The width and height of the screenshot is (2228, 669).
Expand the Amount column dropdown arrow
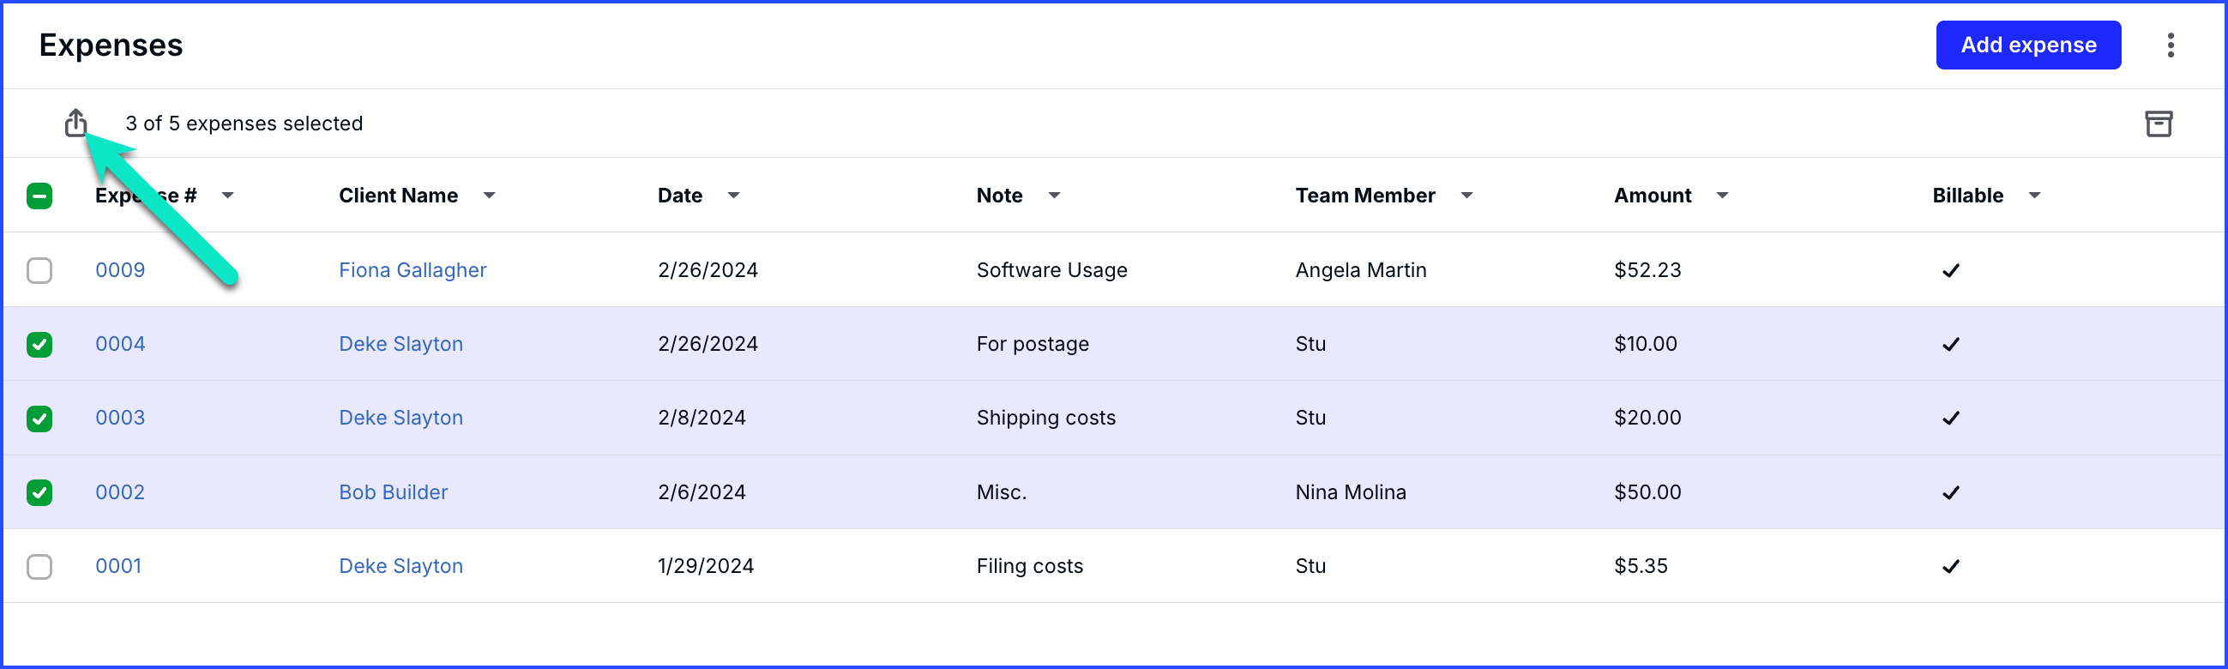pyautogui.click(x=1722, y=196)
